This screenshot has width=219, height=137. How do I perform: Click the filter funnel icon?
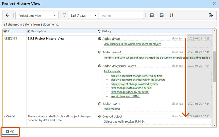pos(64,15)
